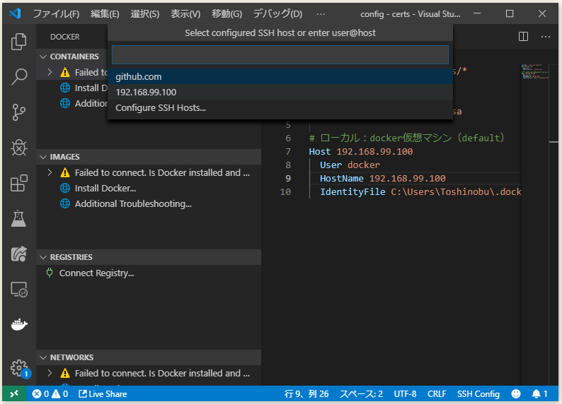Collapse the IMAGES section
The height and width of the screenshot is (404, 562).
pos(43,157)
